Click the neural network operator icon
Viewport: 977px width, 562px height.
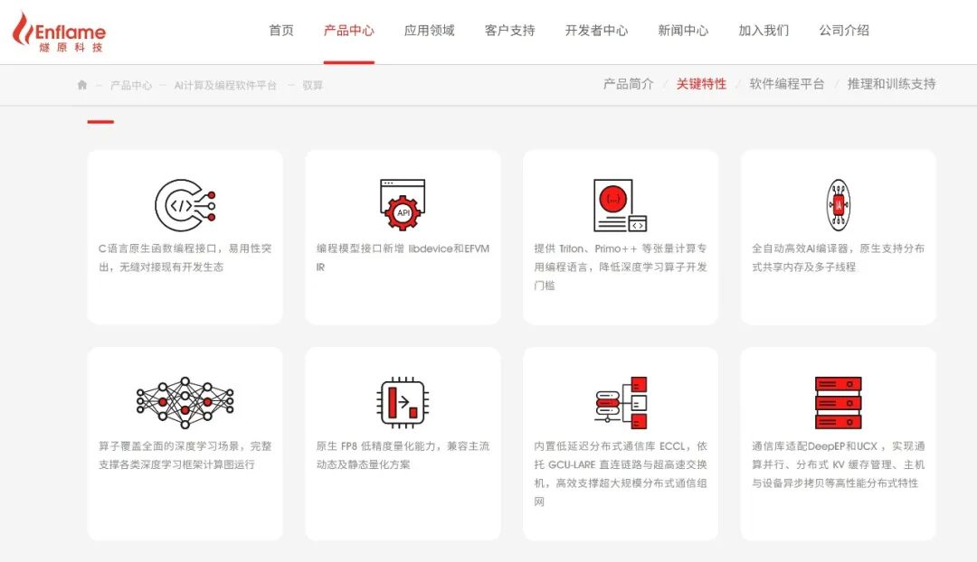(185, 403)
